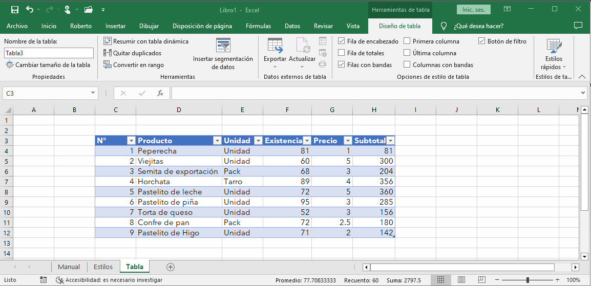Click the Inic. ses. sign-in button
The height and width of the screenshot is (286, 591).
tap(474, 10)
